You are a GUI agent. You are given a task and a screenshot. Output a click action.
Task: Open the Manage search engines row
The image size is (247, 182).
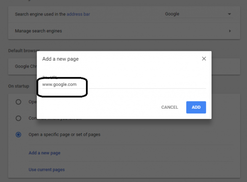click(x=124, y=31)
